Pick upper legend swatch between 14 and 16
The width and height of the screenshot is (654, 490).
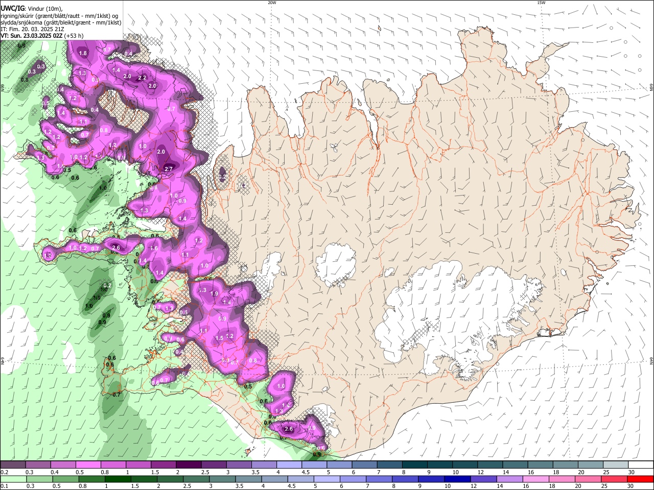[515, 465]
